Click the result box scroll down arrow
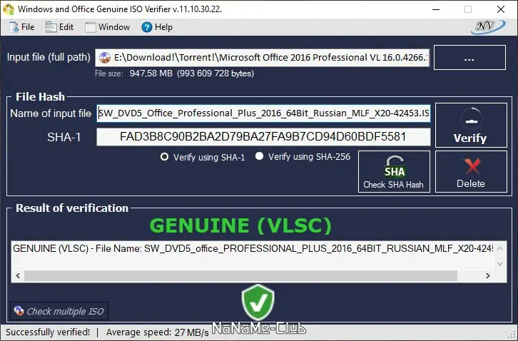The image size is (518, 341). [x=500, y=263]
